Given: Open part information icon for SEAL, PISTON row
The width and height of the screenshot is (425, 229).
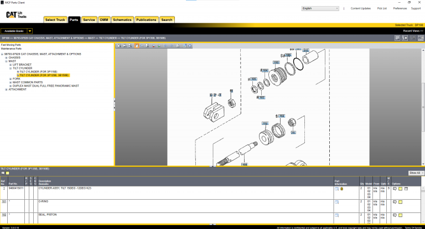Looking at the screenshot, I should pos(336,215).
